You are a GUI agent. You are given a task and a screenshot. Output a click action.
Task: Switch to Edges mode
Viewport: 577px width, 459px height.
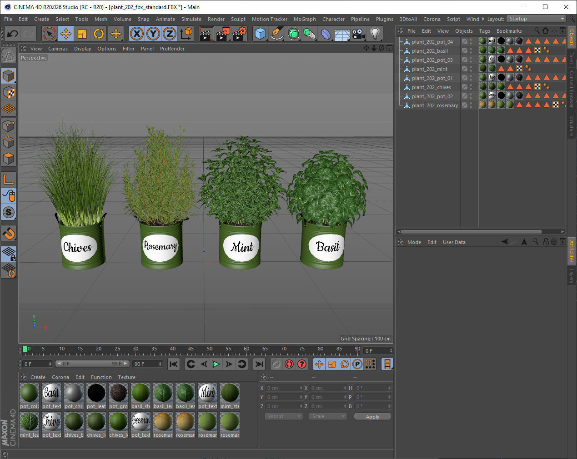coord(9,142)
